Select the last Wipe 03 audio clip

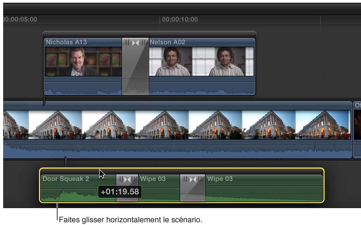264,188
